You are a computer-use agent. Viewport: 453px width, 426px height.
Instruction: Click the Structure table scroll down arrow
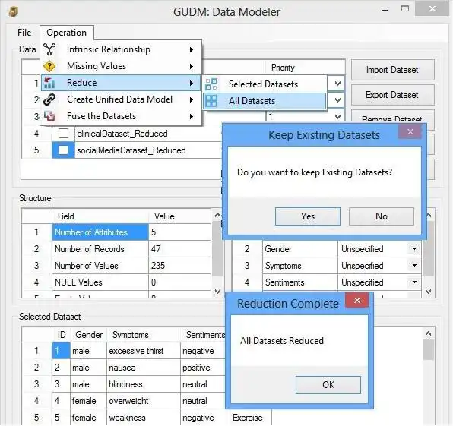[x=217, y=292]
